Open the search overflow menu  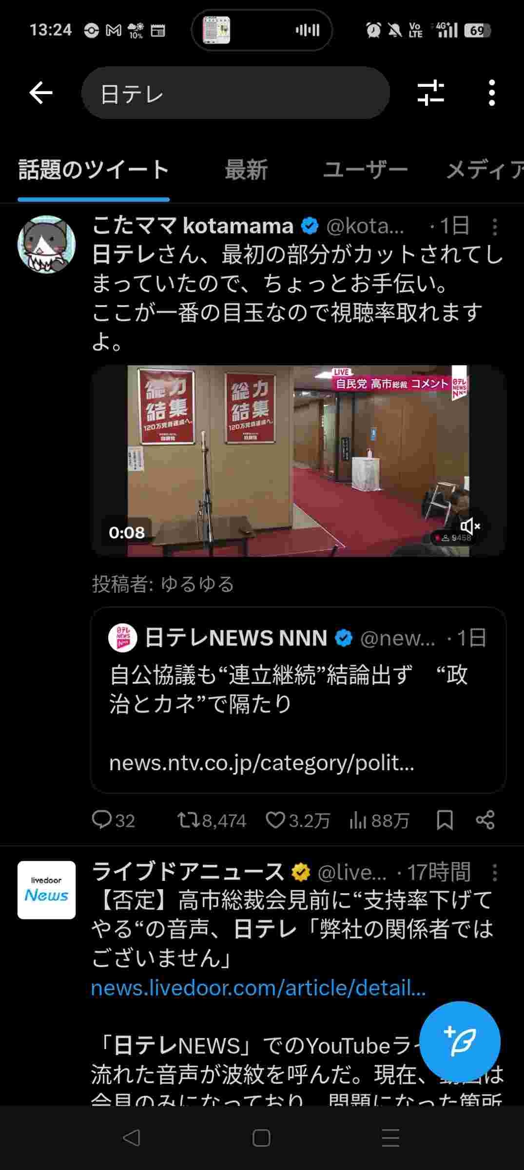492,93
